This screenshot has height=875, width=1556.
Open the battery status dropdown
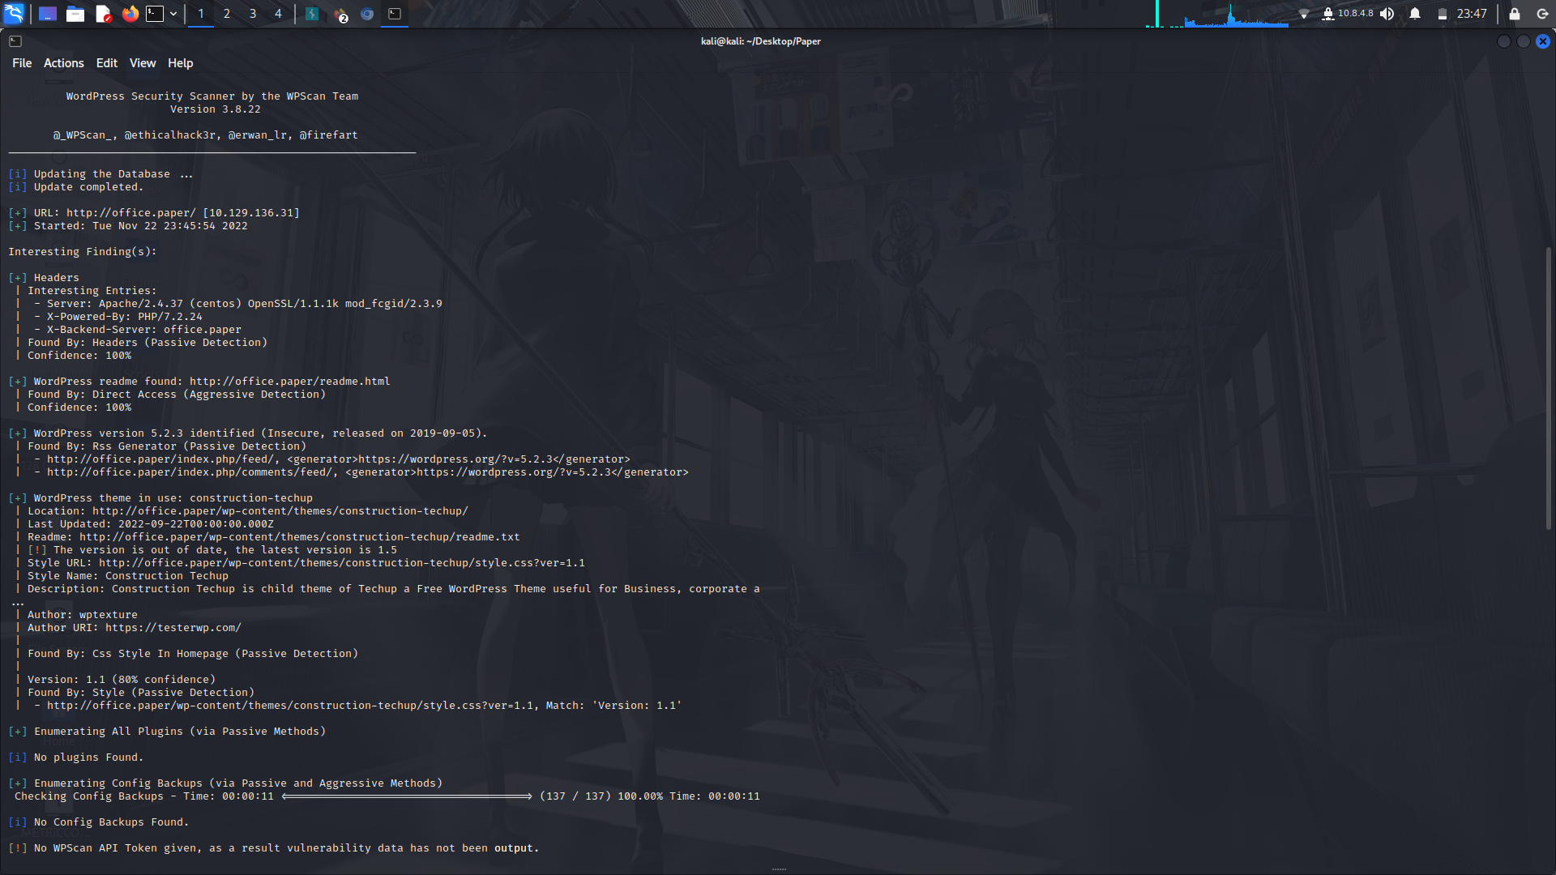pos(1443,14)
